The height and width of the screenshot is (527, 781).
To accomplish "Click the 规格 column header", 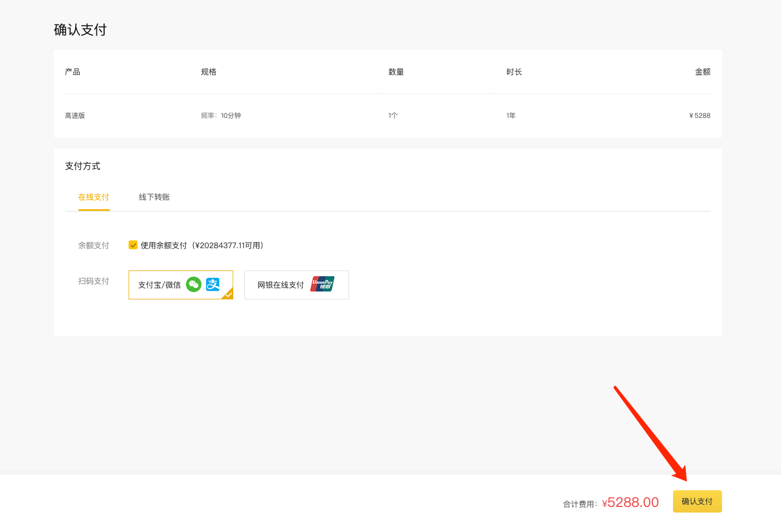I will coord(209,72).
